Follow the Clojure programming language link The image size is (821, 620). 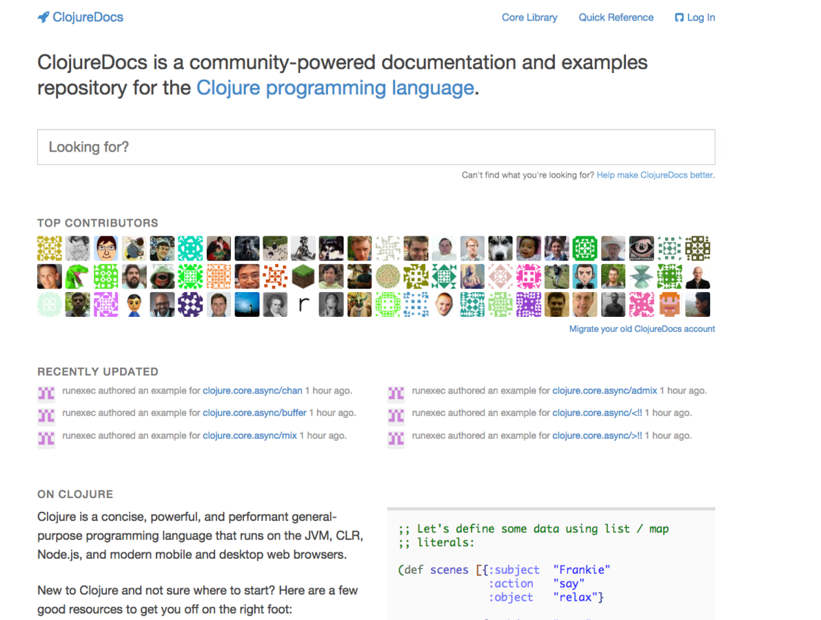[335, 87]
